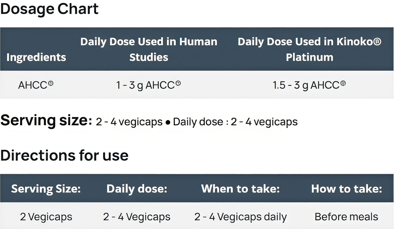Click the bullet separator before Daily dose
The width and height of the screenshot is (394, 229).
pyautogui.click(x=168, y=123)
